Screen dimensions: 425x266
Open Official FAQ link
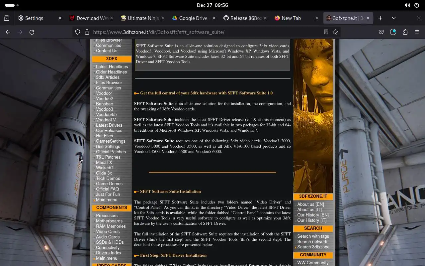[107, 189]
